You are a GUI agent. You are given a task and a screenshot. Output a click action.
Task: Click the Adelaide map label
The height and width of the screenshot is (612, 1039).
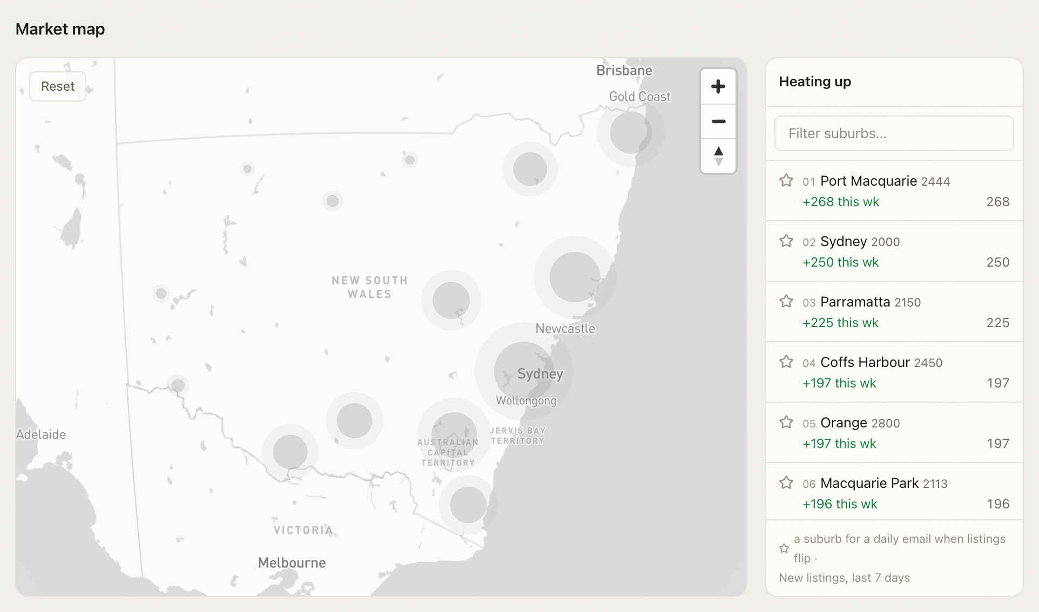[41, 434]
